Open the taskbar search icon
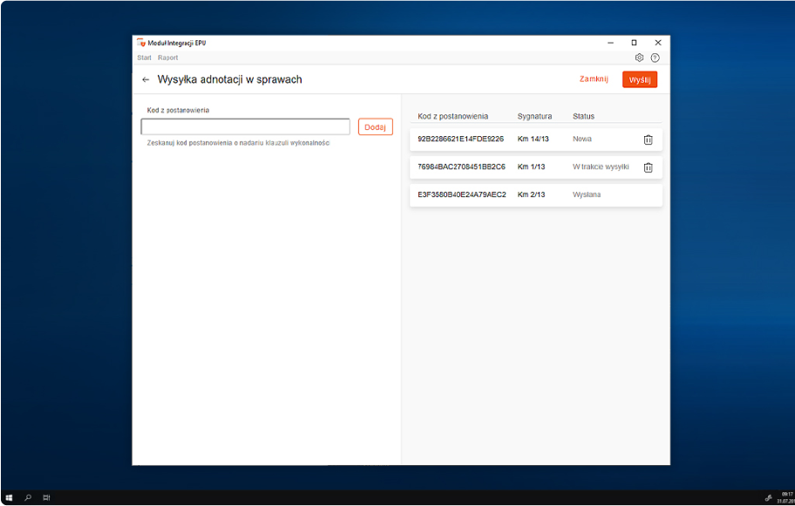This screenshot has width=795, height=506. point(28,498)
